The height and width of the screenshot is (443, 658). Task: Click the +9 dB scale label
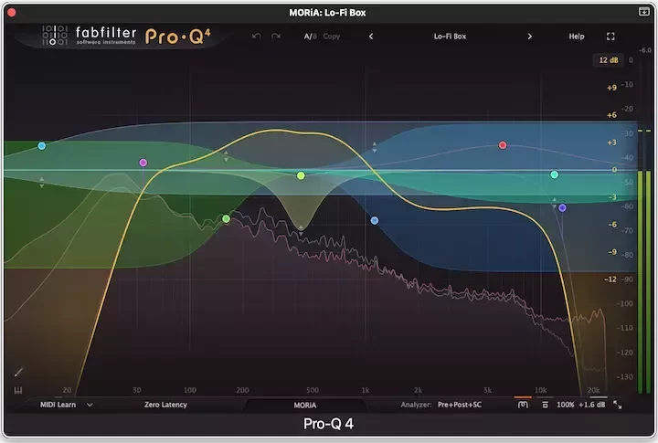611,88
